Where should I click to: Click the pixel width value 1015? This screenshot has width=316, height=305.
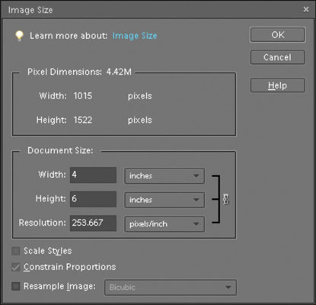[83, 96]
